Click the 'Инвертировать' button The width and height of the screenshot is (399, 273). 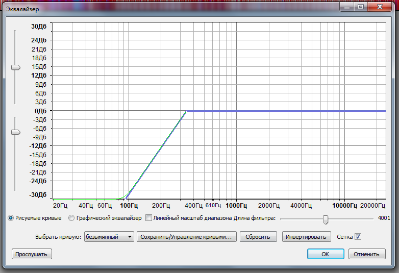pos(306,237)
